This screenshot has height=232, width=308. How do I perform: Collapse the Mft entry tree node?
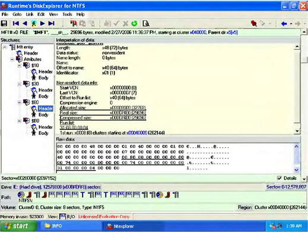coord(5,47)
